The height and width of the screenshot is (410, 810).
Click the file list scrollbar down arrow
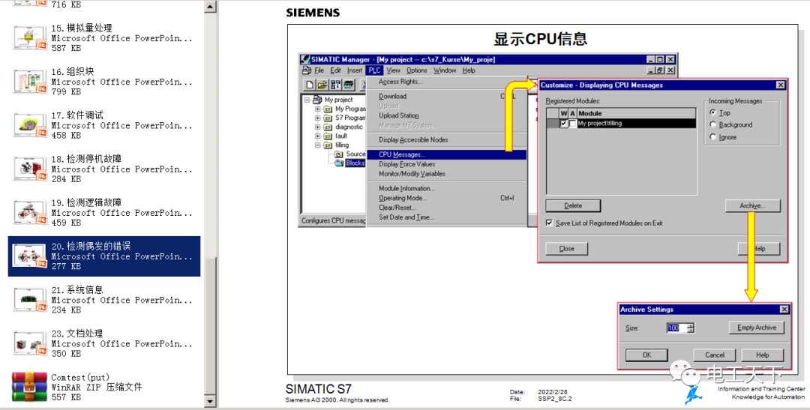[210, 401]
